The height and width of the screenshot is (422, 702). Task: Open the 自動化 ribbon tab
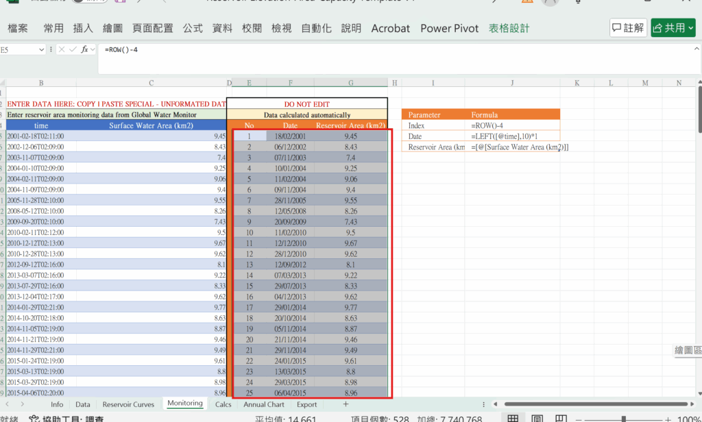click(316, 28)
